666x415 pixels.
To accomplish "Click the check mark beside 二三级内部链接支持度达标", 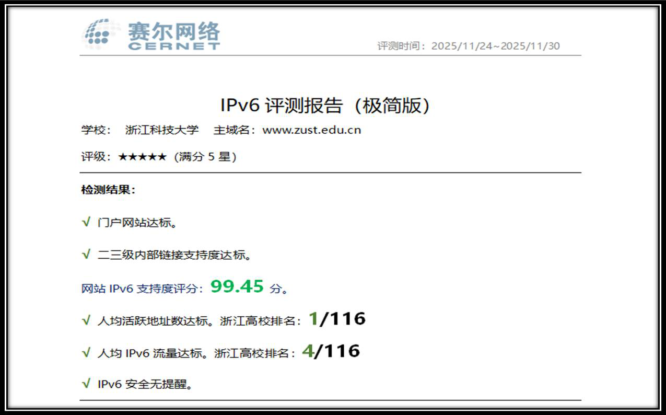I will pyautogui.click(x=86, y=255).
